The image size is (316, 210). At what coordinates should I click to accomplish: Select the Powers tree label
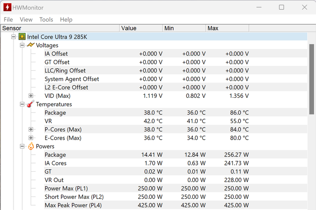click(x=45, y=146)
